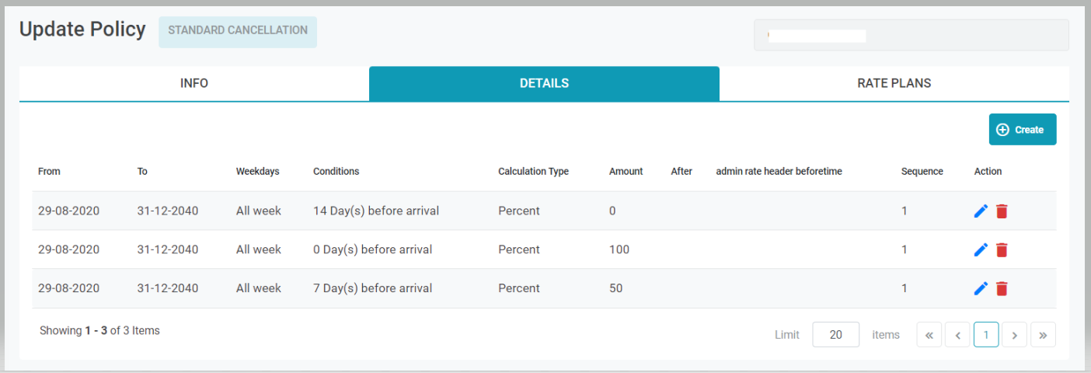Select page number 1
Image resolution: width=1091 pixels, height=373 pixels.
(986, 335)
